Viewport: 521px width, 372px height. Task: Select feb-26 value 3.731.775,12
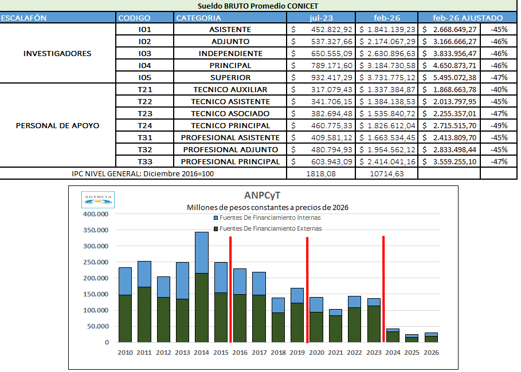tap(387, 77)
